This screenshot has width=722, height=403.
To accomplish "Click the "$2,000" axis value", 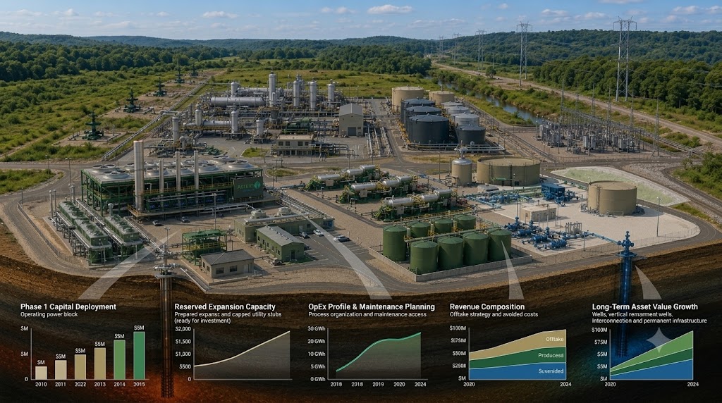I will click(x=183, y=329).
